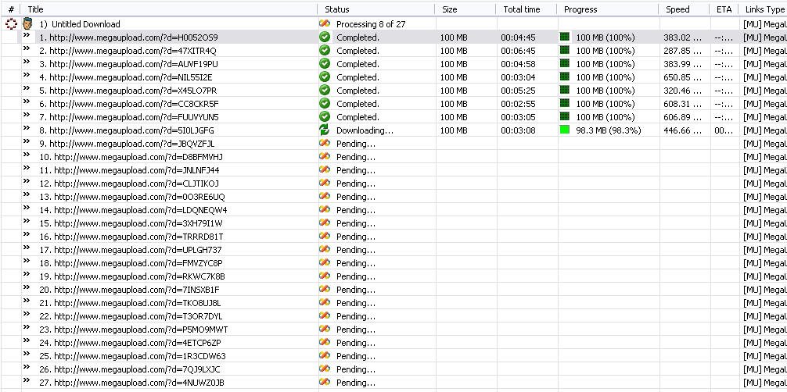Click the pending icon of 4NUWZ0JB row
Viewport: 787px width, 392px height.
[x=325, y=382]
